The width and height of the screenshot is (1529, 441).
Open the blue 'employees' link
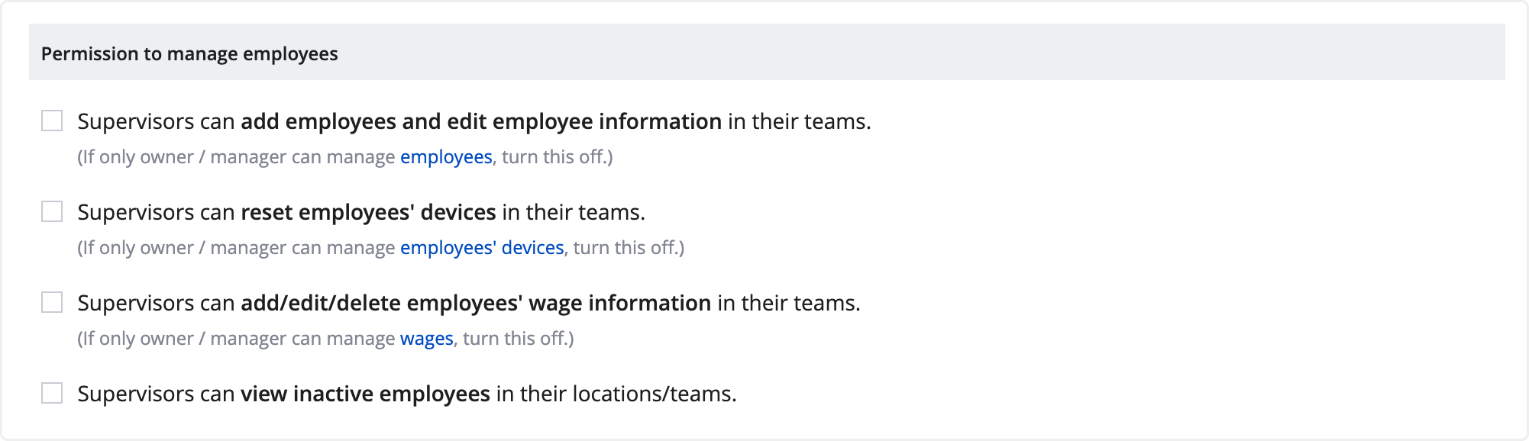click(x=446, y=157)
